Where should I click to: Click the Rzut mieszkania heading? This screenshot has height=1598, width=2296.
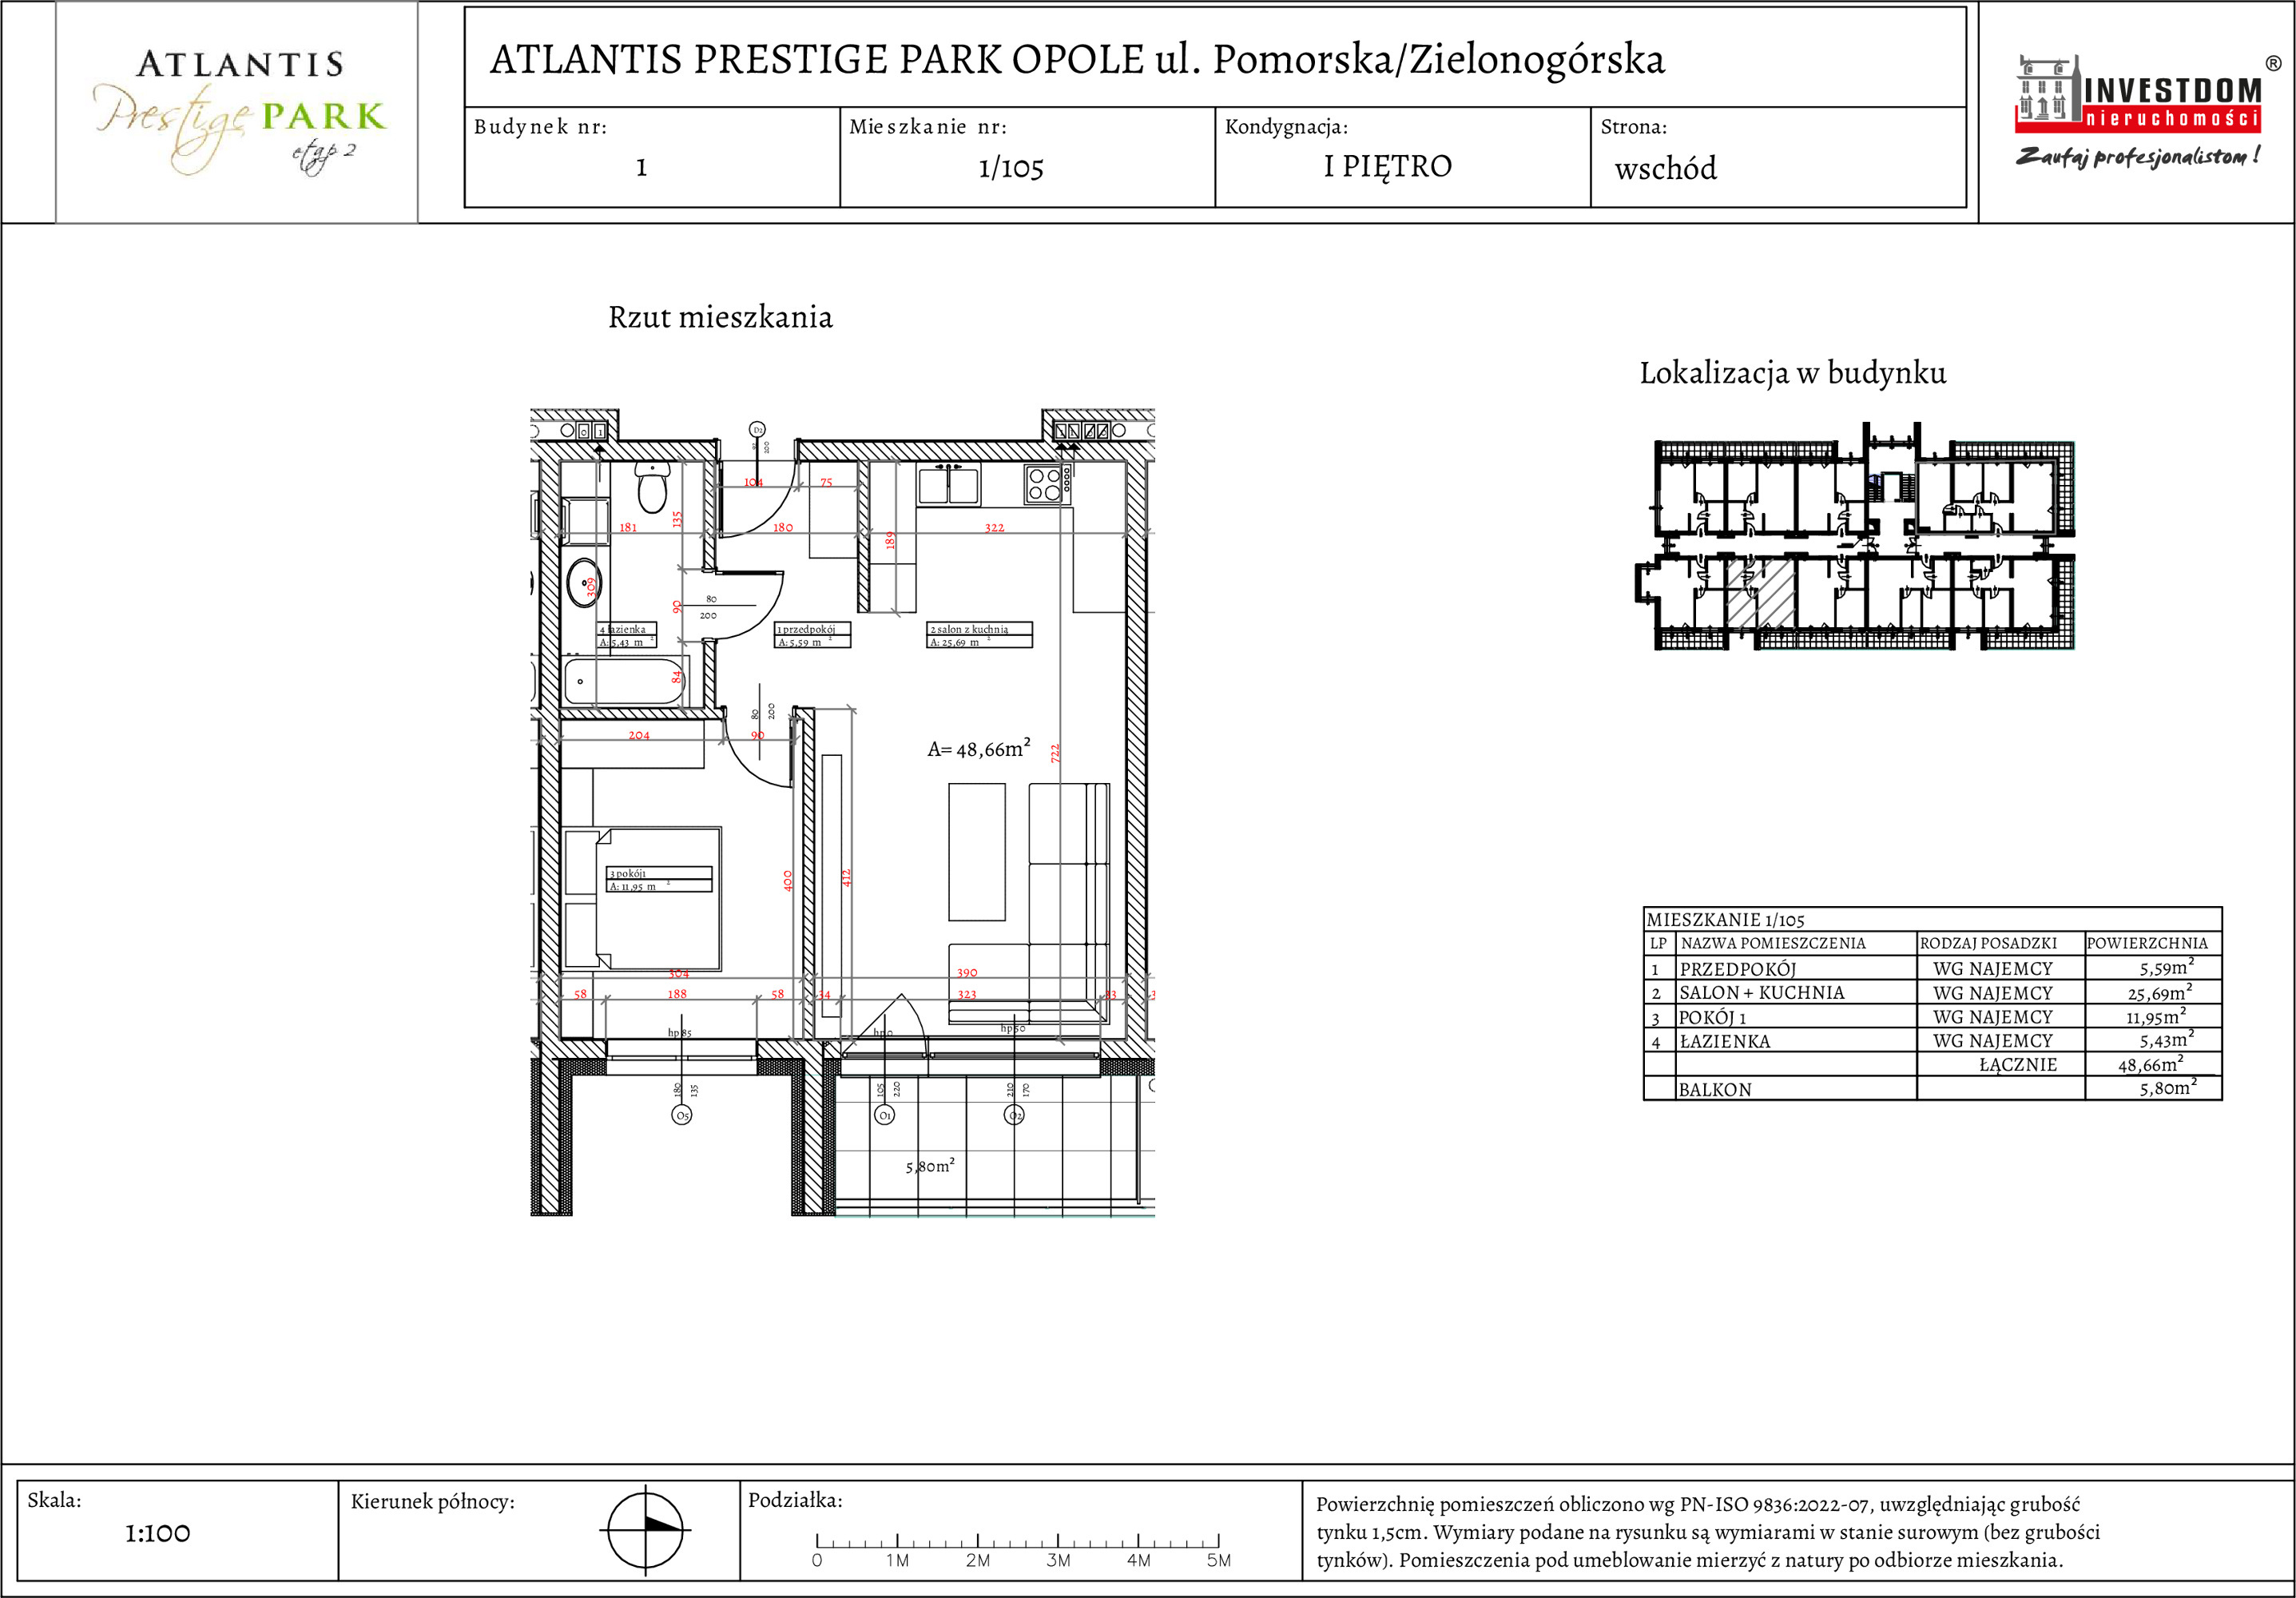click(x=720, y=317)
